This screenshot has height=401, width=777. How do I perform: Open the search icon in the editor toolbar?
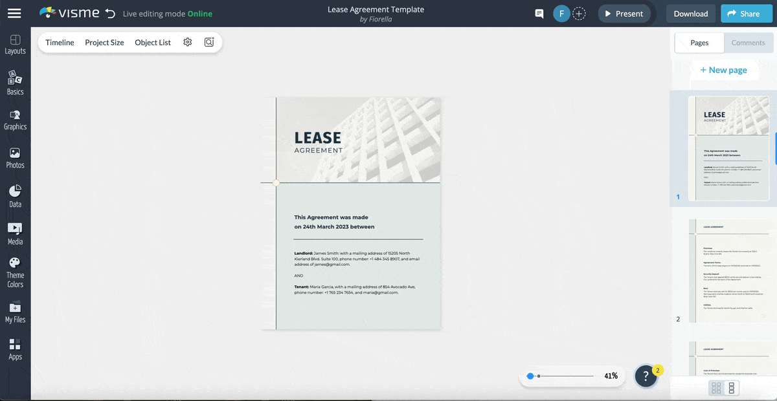[208, 41]
